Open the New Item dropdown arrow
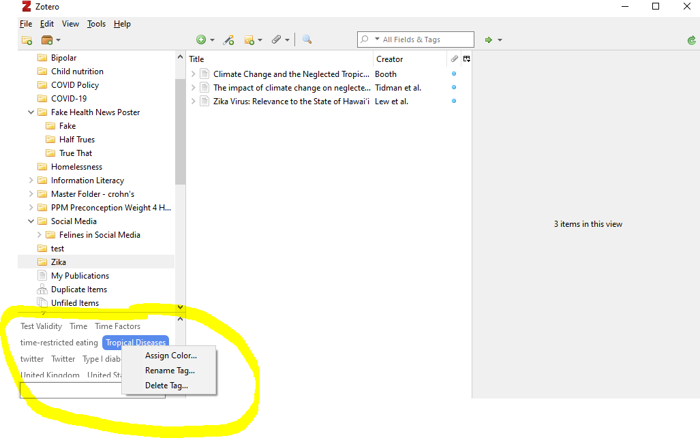This screenshot has width=700, height=438. click(212, 40)
